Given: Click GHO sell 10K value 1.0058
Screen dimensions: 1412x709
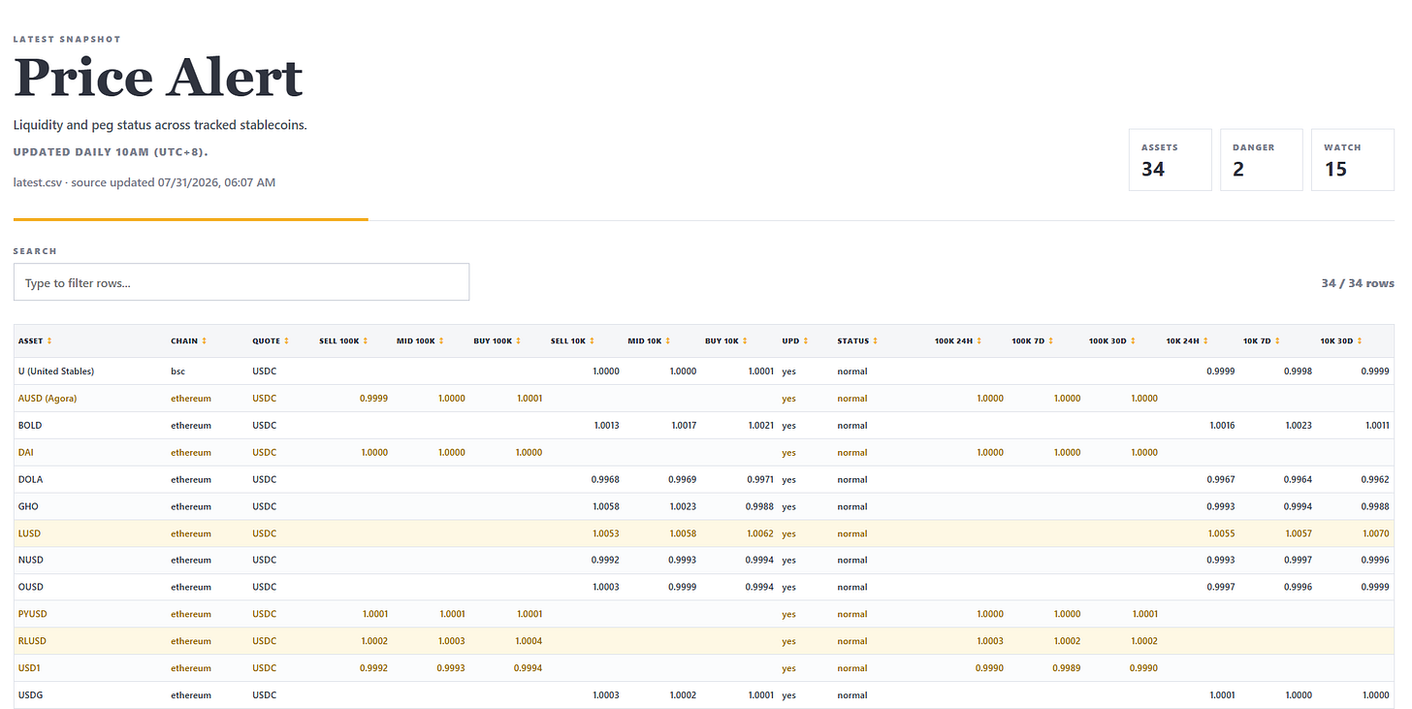Looking at the screenshot, I should coord(605,506).
